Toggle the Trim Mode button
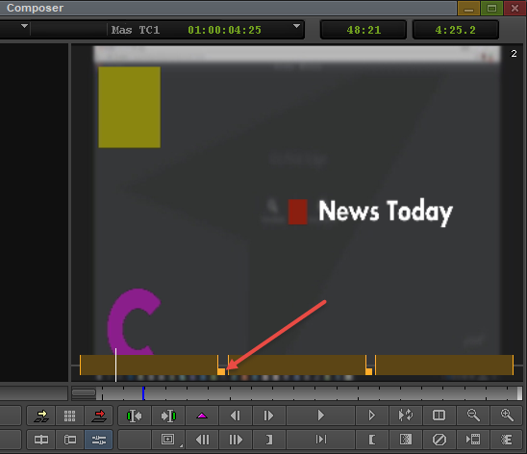 point(41,440)
